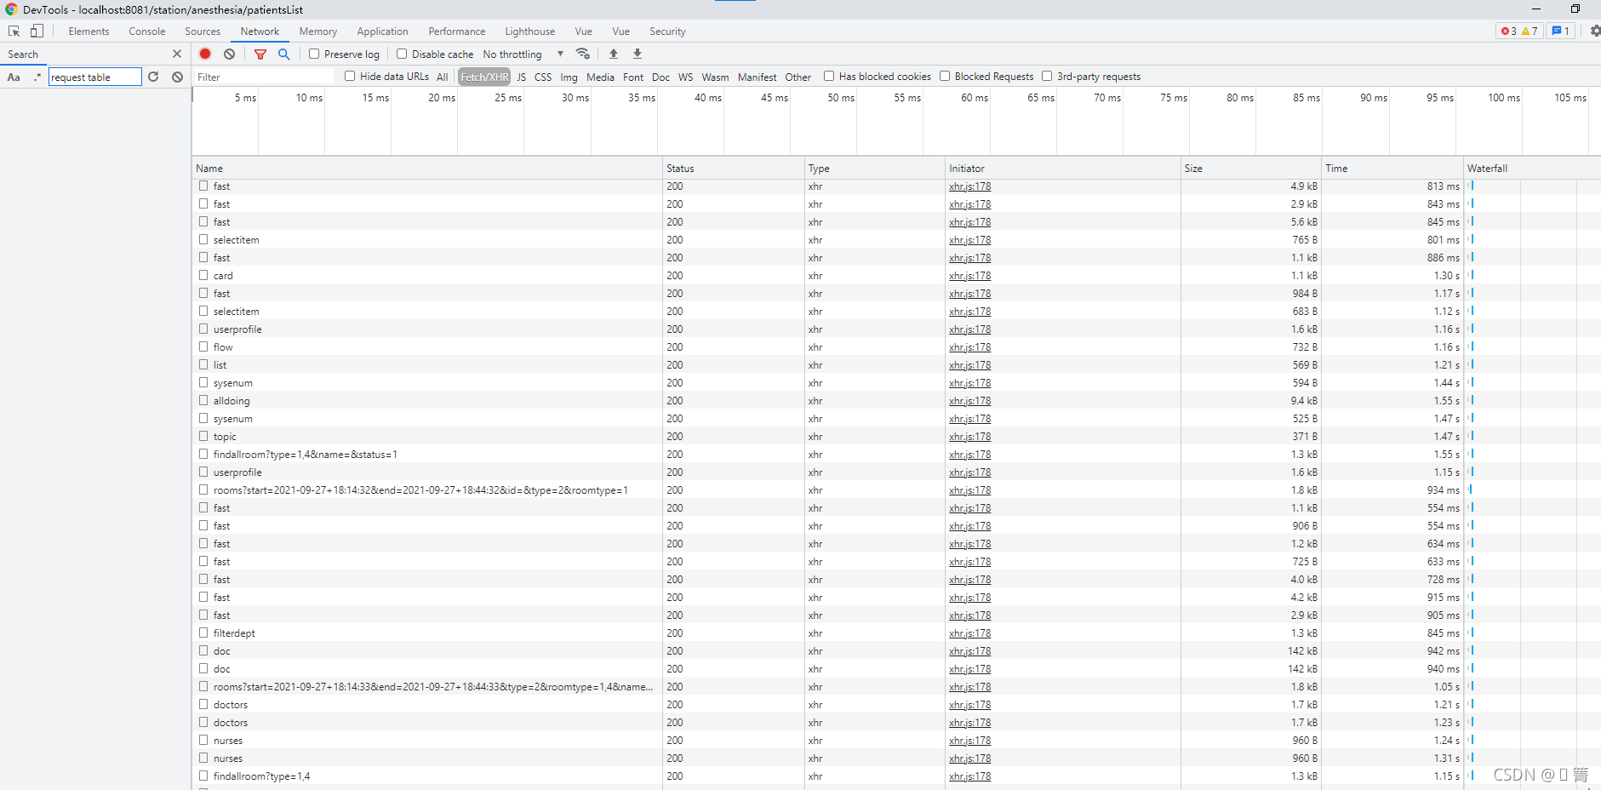
Task: Toggle match case Aa in search
Action: 14,77
